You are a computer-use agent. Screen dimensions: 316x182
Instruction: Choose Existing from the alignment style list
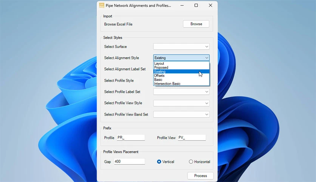(x=181, y=71)
